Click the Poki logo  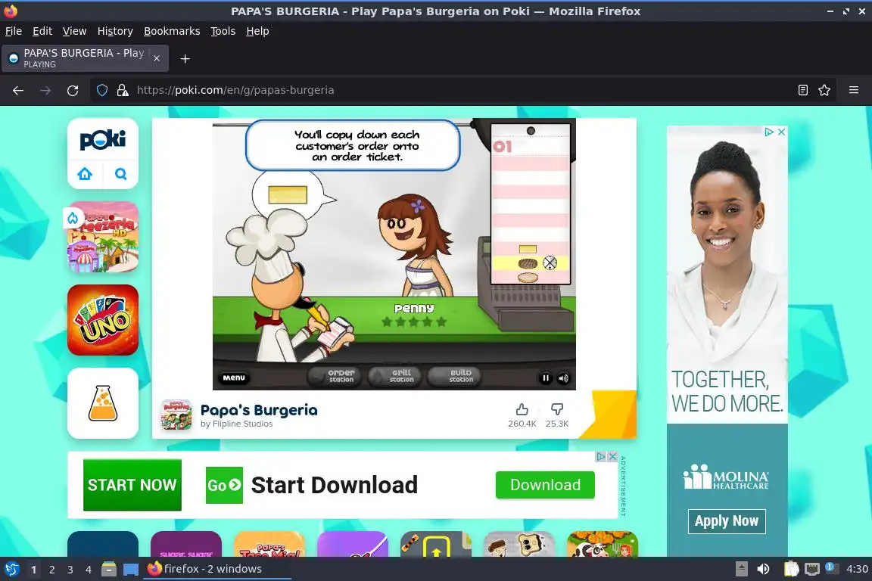pyautogui.click(x=103, y=140)
